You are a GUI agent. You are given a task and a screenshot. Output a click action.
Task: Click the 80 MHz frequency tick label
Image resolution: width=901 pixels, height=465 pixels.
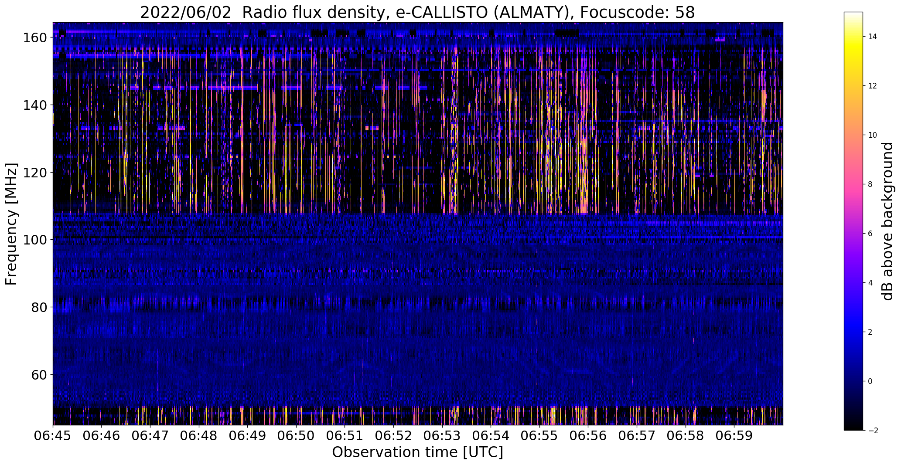point(39,307)
